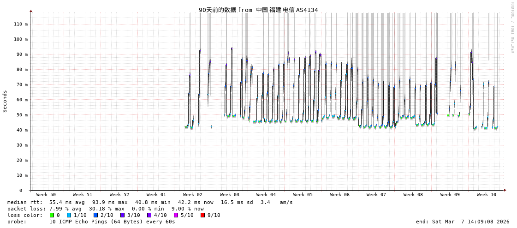Click the Seconds y-axis label

click(x=5, y=101)
